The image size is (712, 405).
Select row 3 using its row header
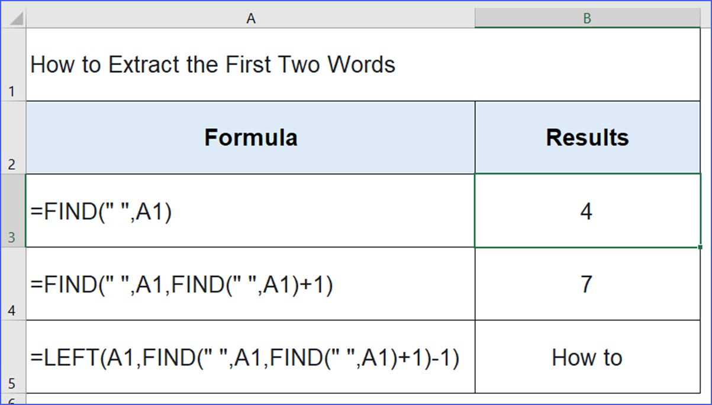(x=13, y=210)
